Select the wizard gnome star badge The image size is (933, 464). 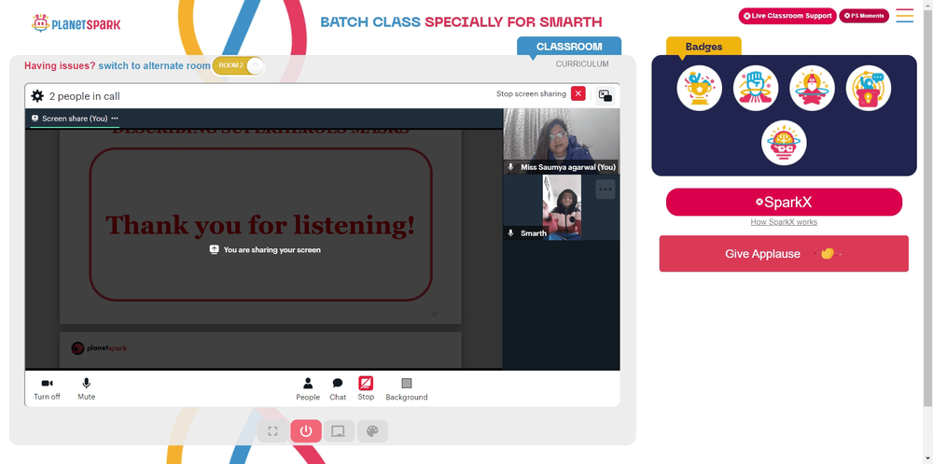tap(812, 88)
